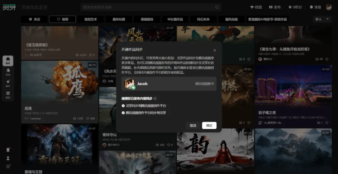338x174 pixels.
Task: Open the 0积分 points entry
Action: tap(295, 7)
